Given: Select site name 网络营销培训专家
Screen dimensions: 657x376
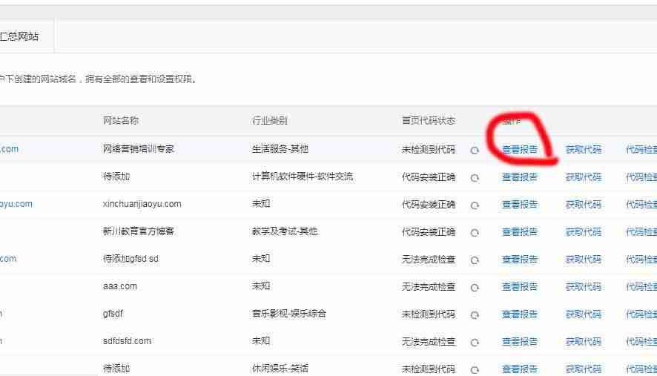Looking at the screenshot, I should click(138, 149).
